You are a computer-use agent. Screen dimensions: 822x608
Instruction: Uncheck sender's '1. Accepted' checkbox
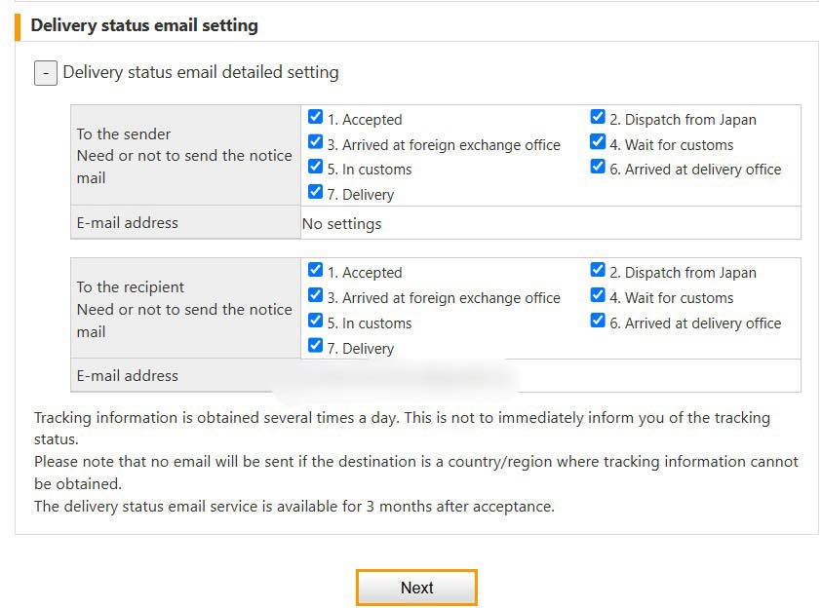(315, 118)
